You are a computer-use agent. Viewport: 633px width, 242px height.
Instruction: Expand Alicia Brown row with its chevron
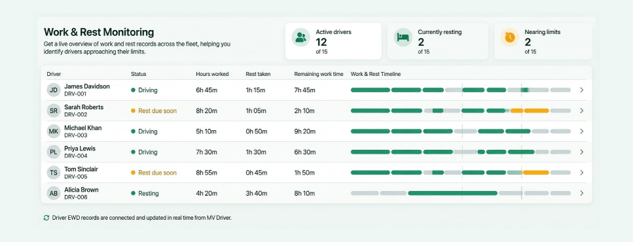(582, 193)
